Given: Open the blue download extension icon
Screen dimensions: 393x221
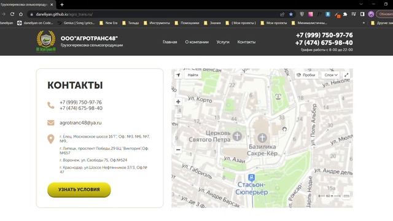Looking at the screenshot, I should tap(328, 14).
